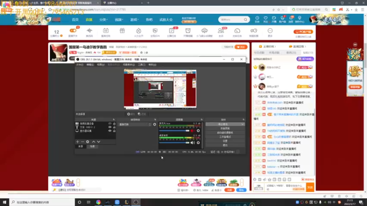
Task: Open the 直接切换 transition dropdown
Action: 135,125
